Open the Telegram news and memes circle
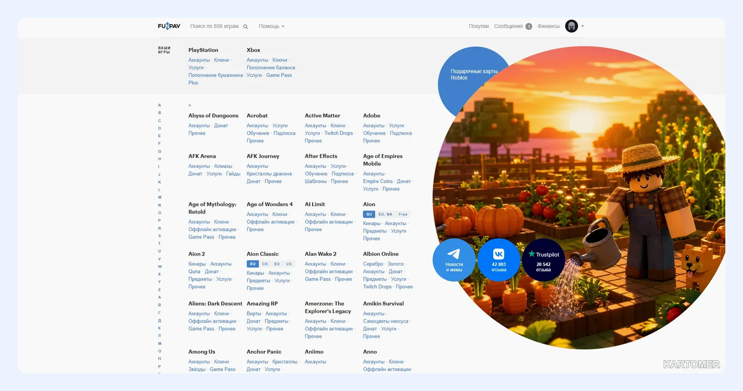 (x=454, y=260)
